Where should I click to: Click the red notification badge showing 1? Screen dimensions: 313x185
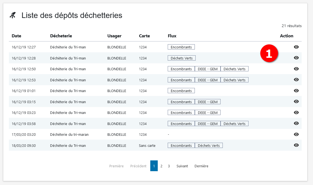coord(270,53)
